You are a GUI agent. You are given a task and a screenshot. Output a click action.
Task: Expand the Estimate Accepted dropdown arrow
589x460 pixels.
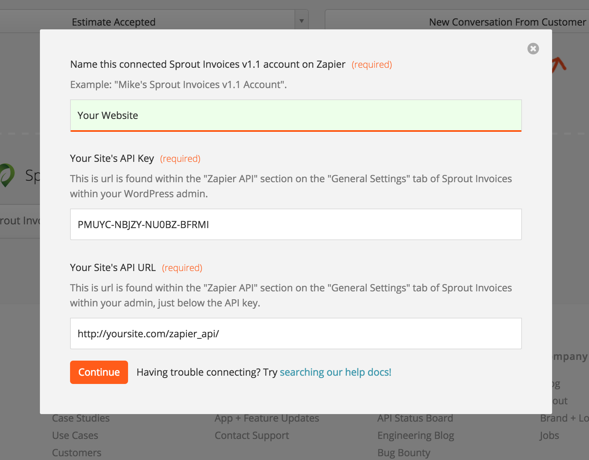coord(301,21)
